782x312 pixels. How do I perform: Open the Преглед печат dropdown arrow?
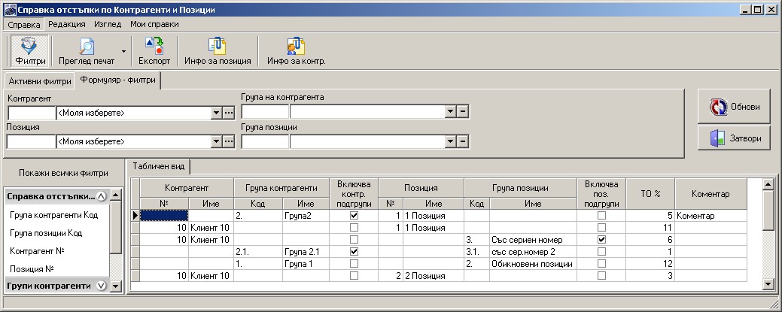(x=123, y=52)
